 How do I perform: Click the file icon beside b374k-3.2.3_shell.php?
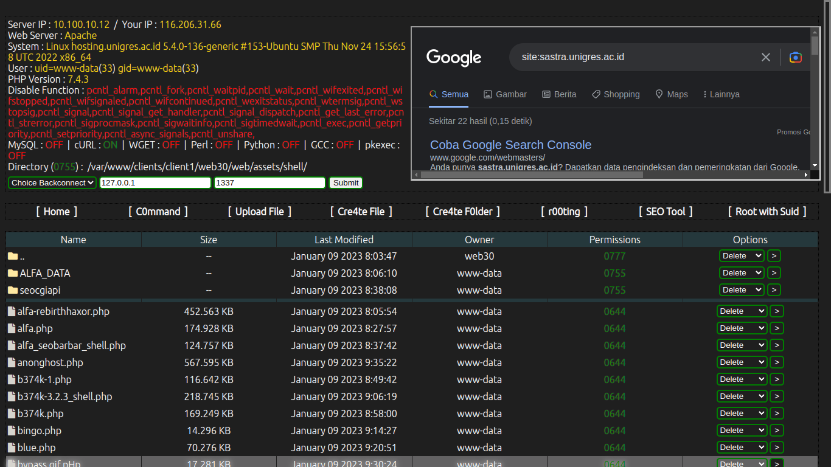tap(12, 396)
